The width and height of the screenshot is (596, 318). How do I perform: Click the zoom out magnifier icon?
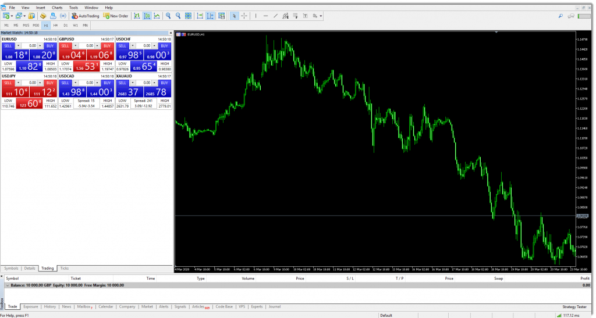178,16
